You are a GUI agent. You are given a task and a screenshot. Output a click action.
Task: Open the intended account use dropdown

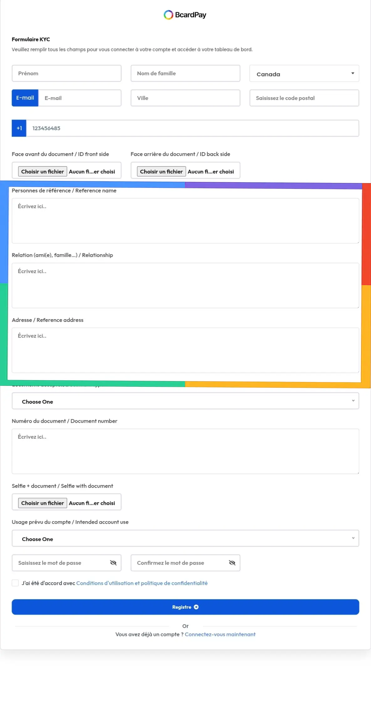pos(185,539)
